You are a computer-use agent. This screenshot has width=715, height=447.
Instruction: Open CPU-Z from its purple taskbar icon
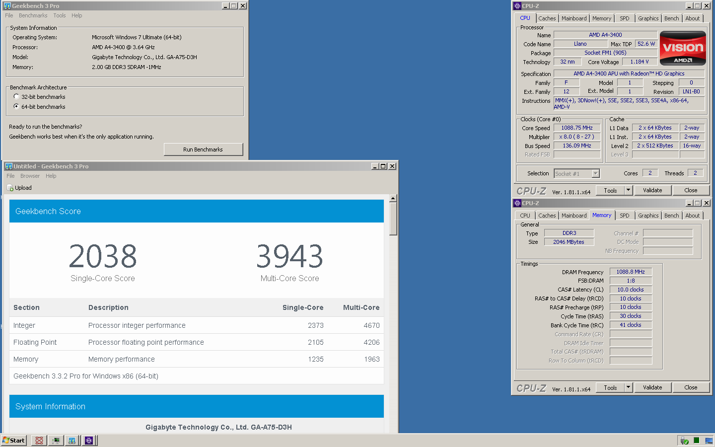(x=88, y=441)
